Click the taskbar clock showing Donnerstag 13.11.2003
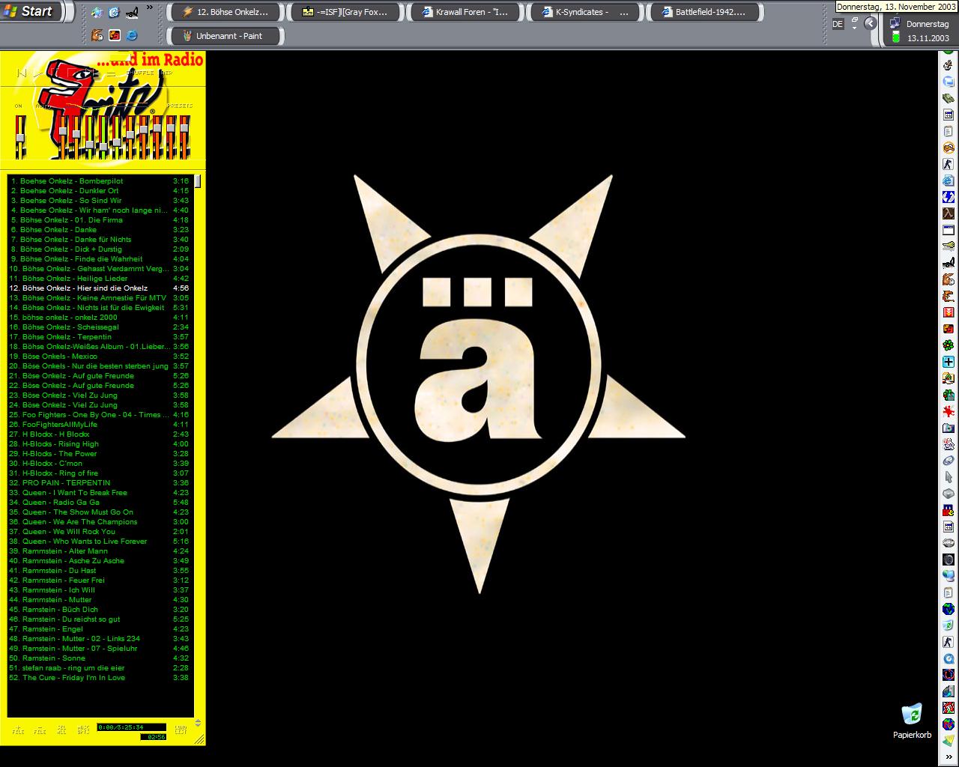 point(928,31)
